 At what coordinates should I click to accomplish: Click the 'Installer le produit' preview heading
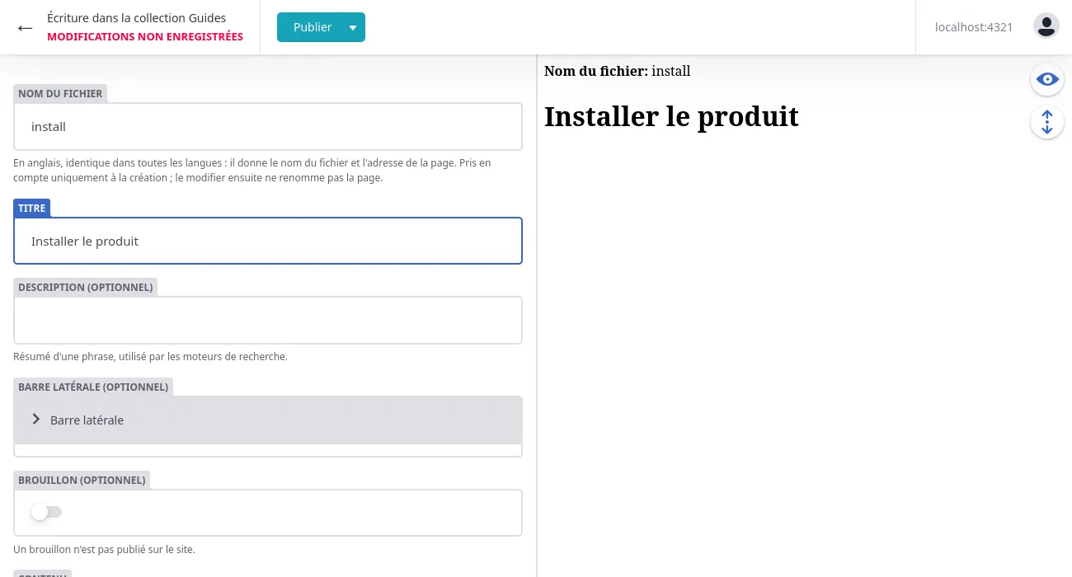671,116
